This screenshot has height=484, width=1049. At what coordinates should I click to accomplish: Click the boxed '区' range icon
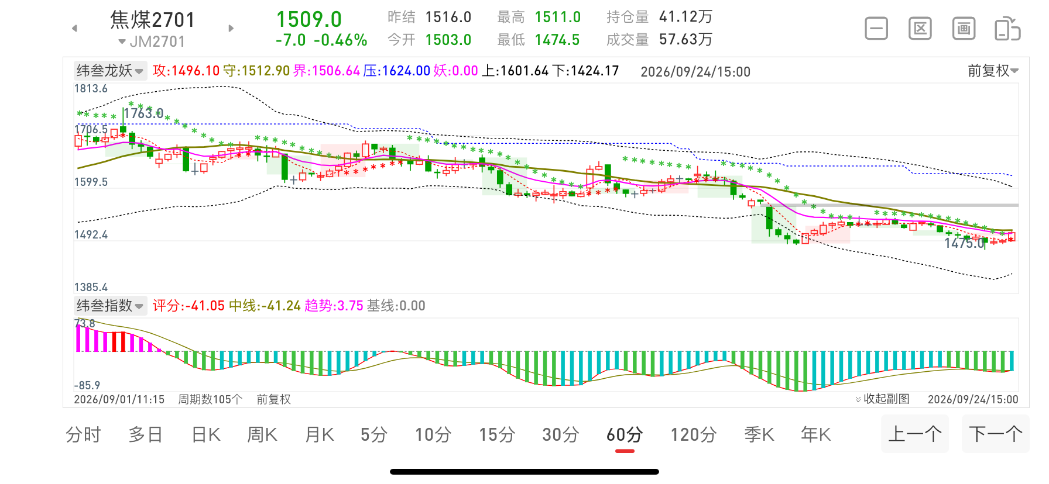(x=920, y=29)
